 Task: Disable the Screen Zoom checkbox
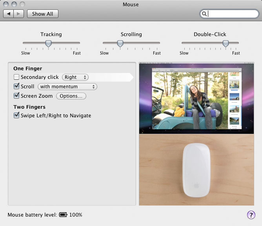[16, 96]
